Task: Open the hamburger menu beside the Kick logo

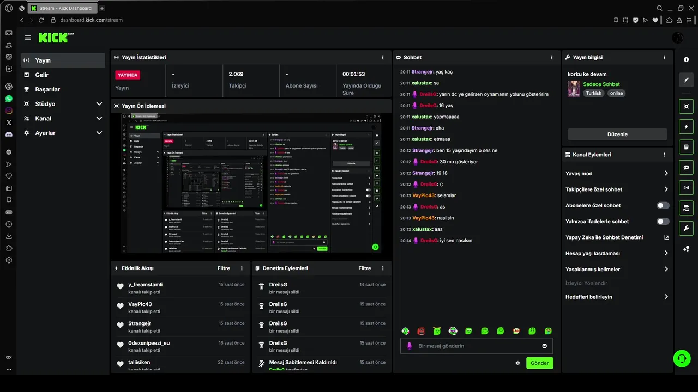Action: (x=28, y=38)
